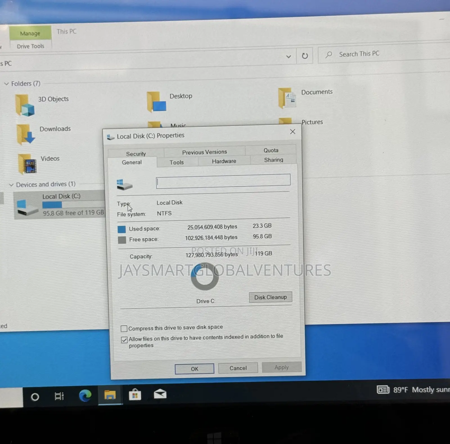Image resolution: width=450 pixels, height=444 pixels.
Task: Select the Local Disk (C:) drive icon
Action: (27, 208)
